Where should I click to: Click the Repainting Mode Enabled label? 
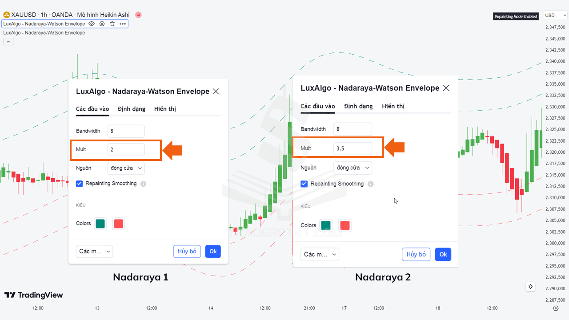click(x=516, y=16)
